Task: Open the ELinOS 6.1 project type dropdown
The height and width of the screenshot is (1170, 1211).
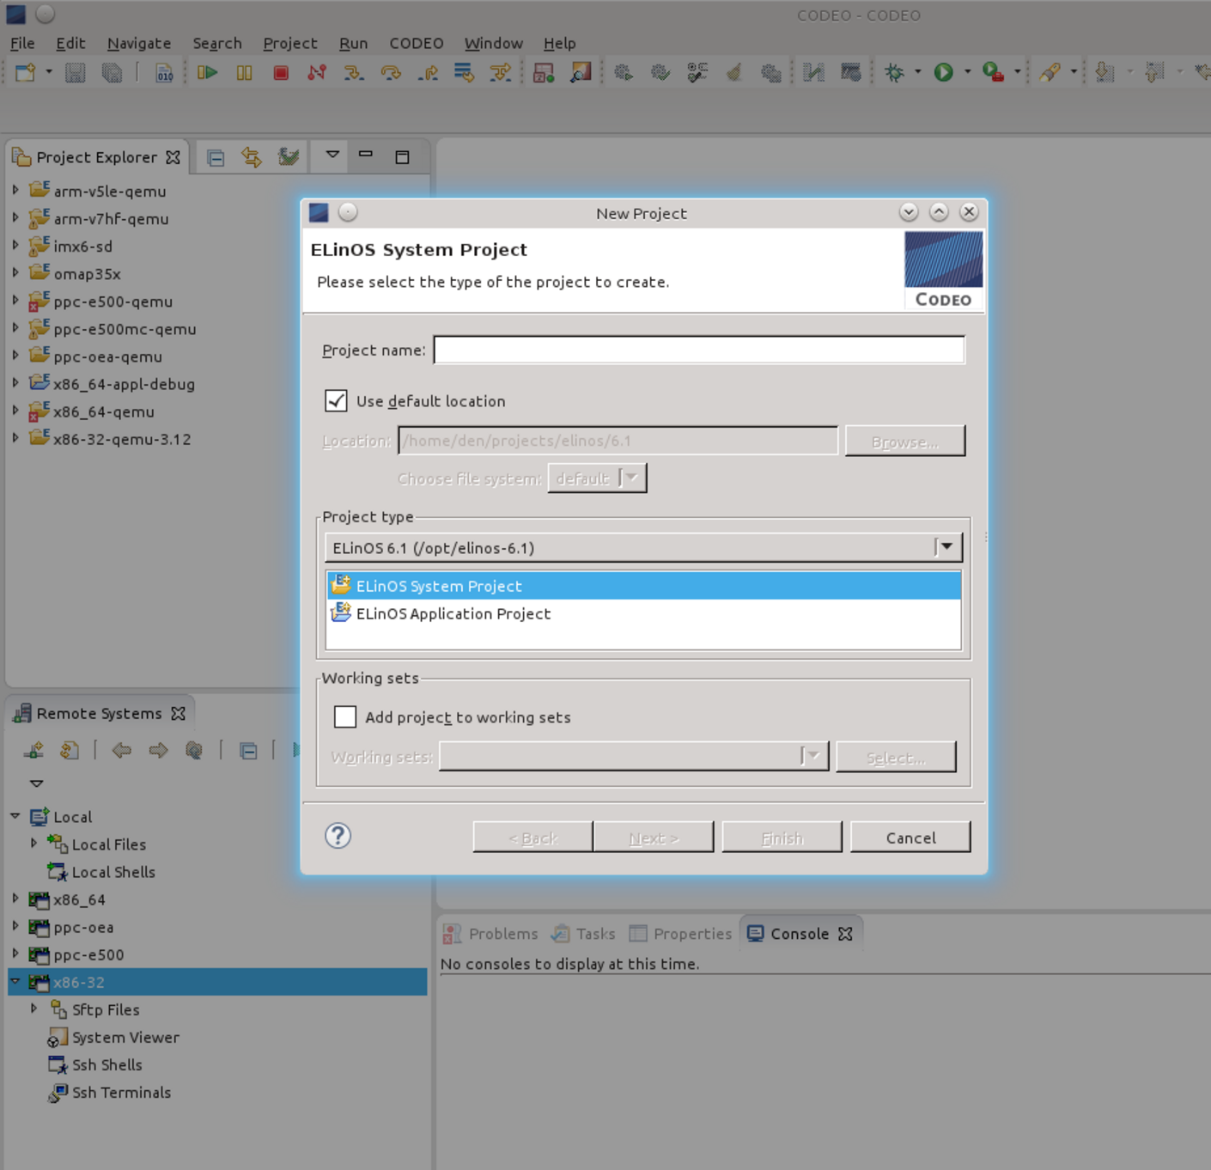Action: coord(946,546)
